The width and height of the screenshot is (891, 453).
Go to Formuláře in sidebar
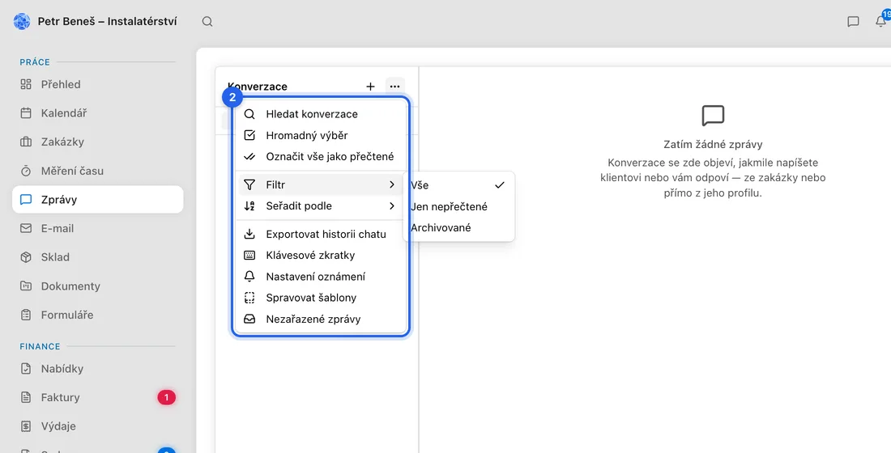point(98,315)
